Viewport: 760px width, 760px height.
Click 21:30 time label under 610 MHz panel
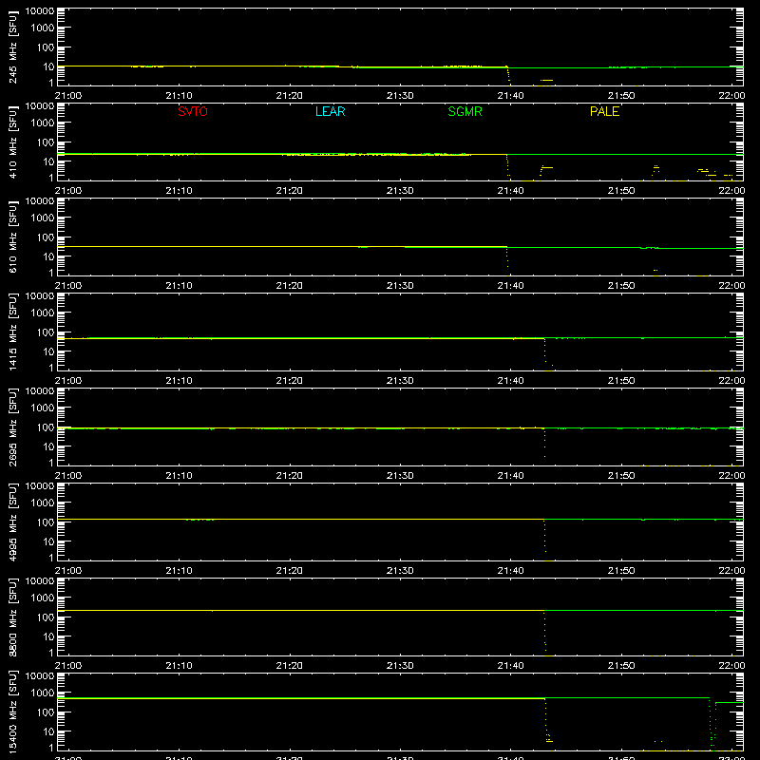point(400,286)
